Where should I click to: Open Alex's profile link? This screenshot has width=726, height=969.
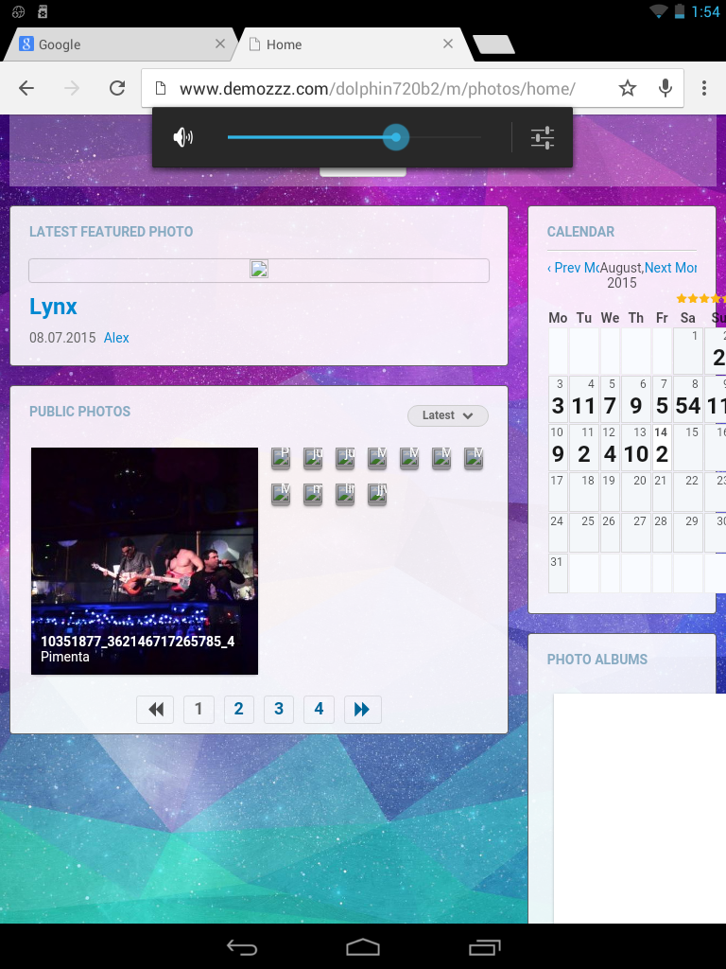(116, 338)
